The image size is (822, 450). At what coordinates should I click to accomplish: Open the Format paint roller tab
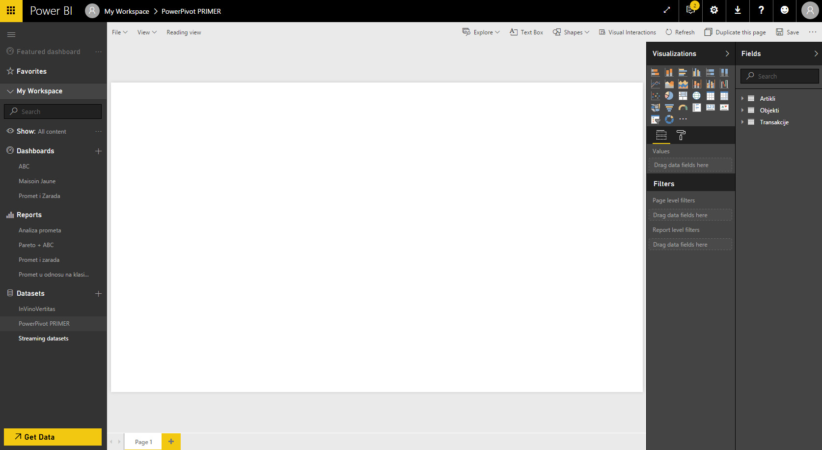point(681,135)
